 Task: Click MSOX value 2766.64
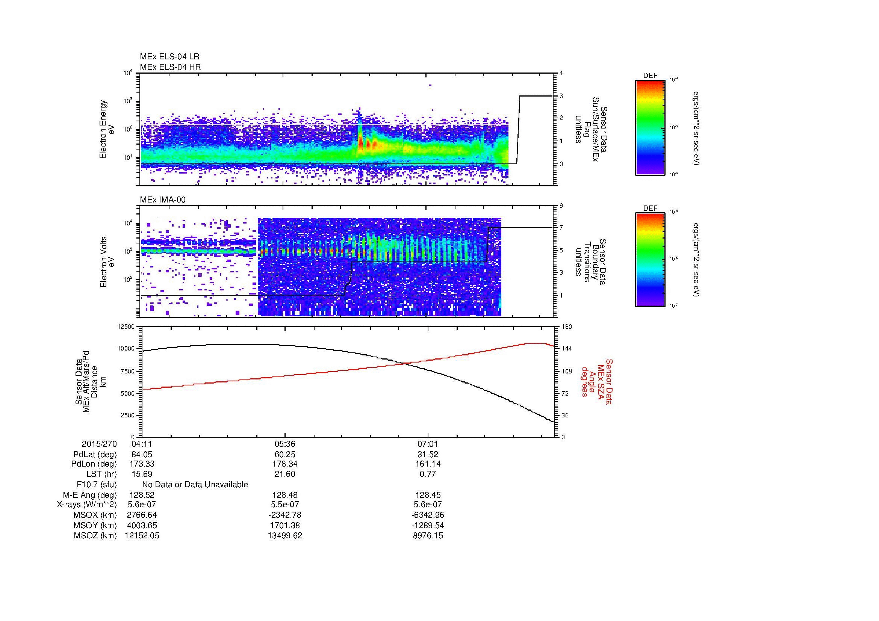[x=142, y=515]
